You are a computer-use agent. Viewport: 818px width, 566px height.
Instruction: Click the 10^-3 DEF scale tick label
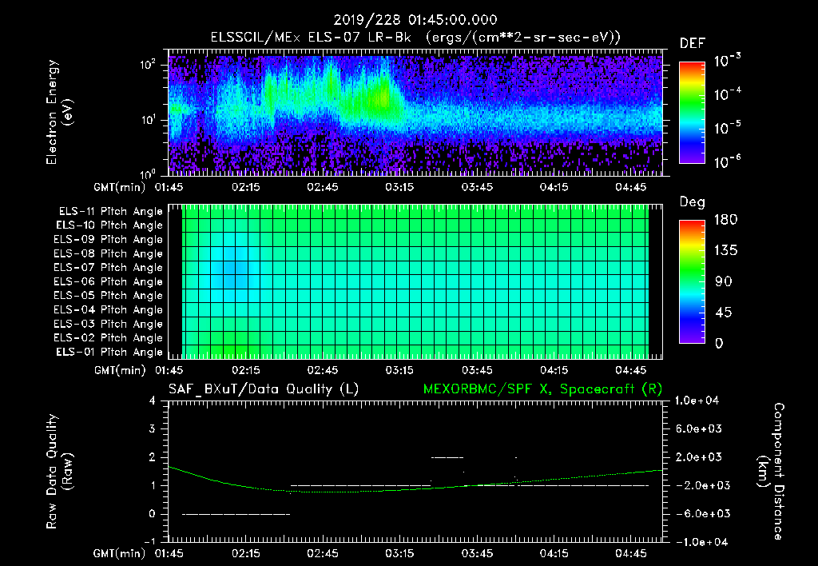coord(727,61)
